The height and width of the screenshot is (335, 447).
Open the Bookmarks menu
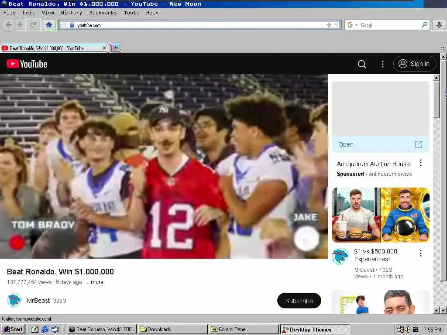(103, 13)
